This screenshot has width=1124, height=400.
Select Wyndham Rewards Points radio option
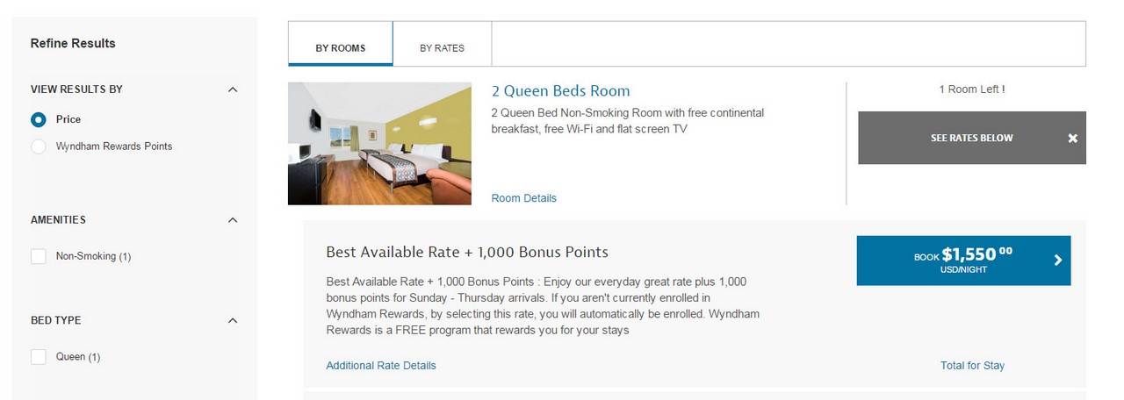point(39,146)
